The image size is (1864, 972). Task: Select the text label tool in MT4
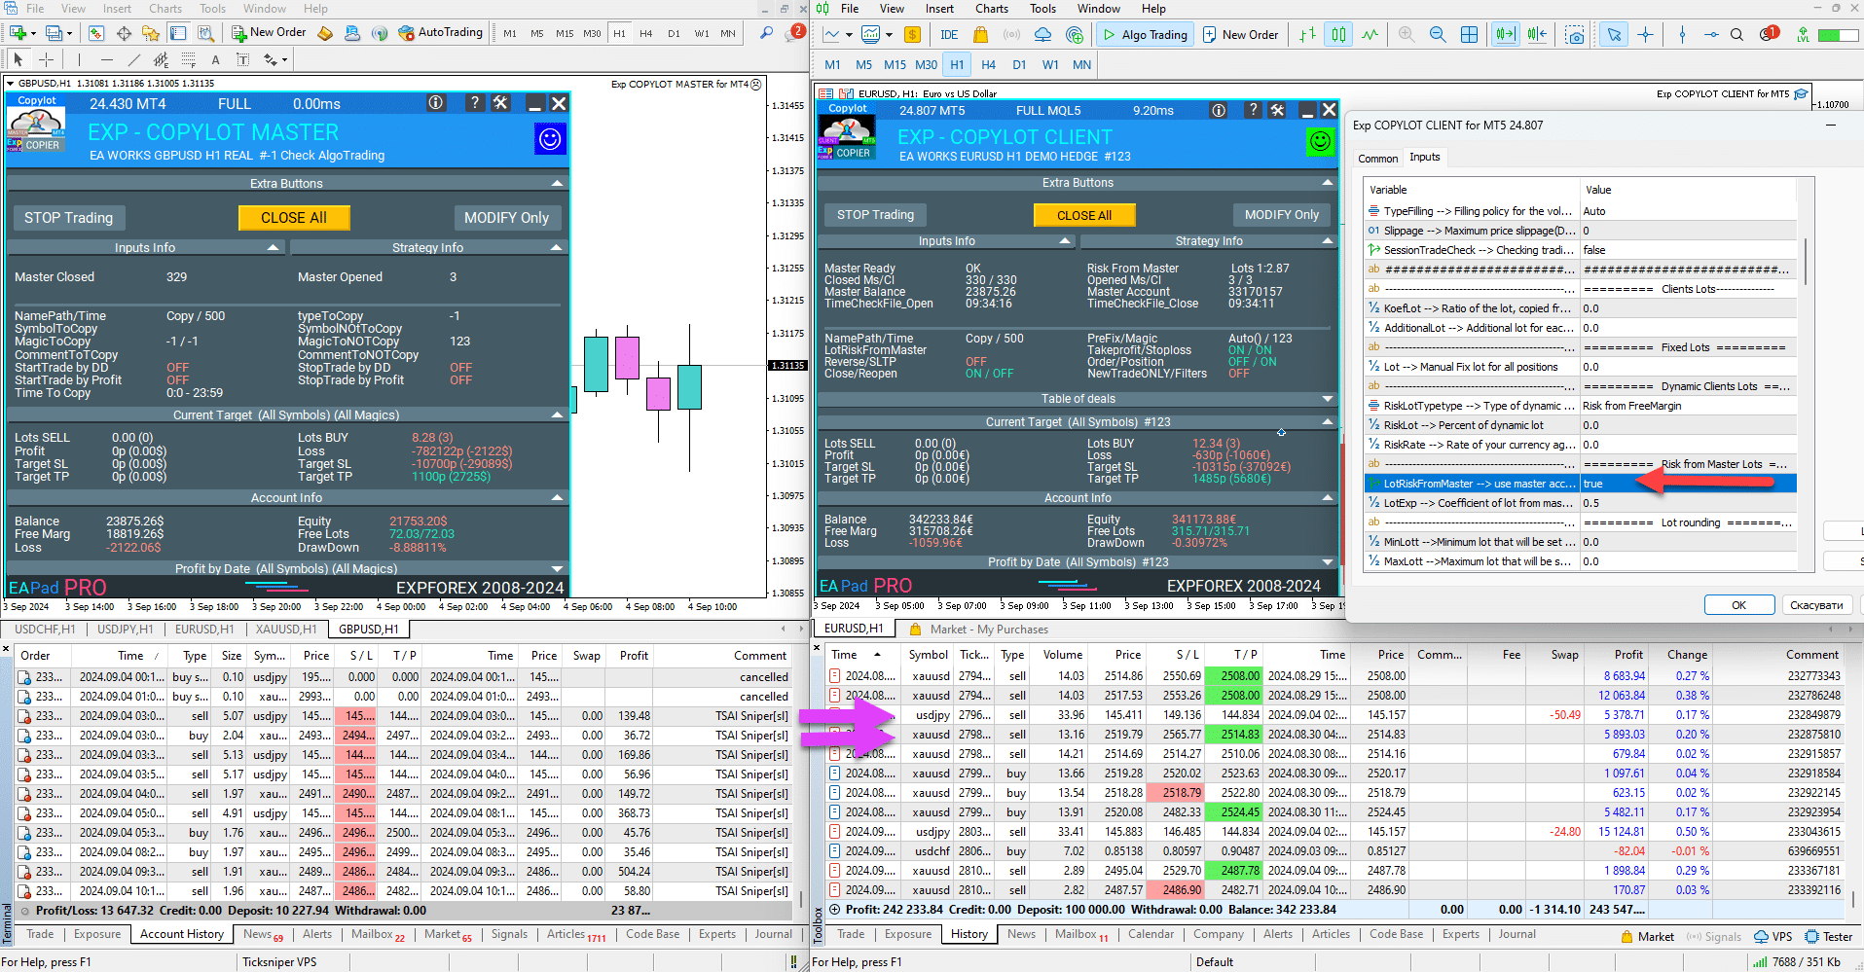[215, 59]
